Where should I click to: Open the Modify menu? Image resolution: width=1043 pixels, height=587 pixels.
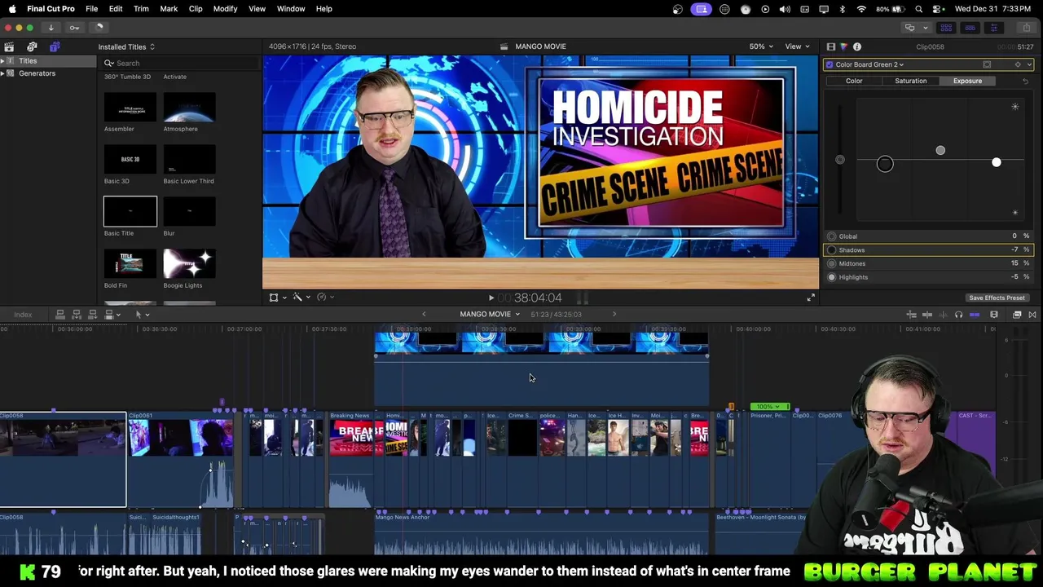[225, 9]
